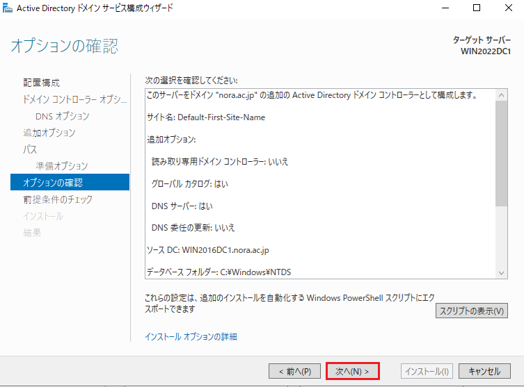Image resolution: width=524 pixels, height=387 pixels.
Task: Select ドメイン コントローラー オプション step
Action: [75, 99]
